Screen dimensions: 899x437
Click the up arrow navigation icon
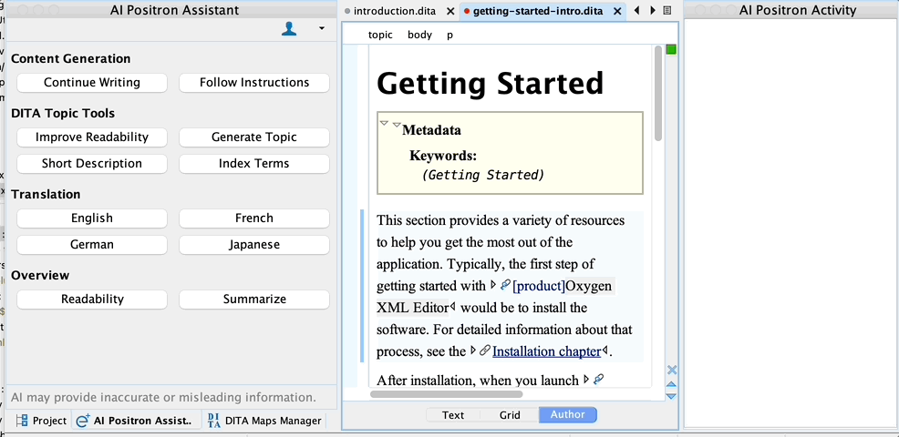click(672, 384)
